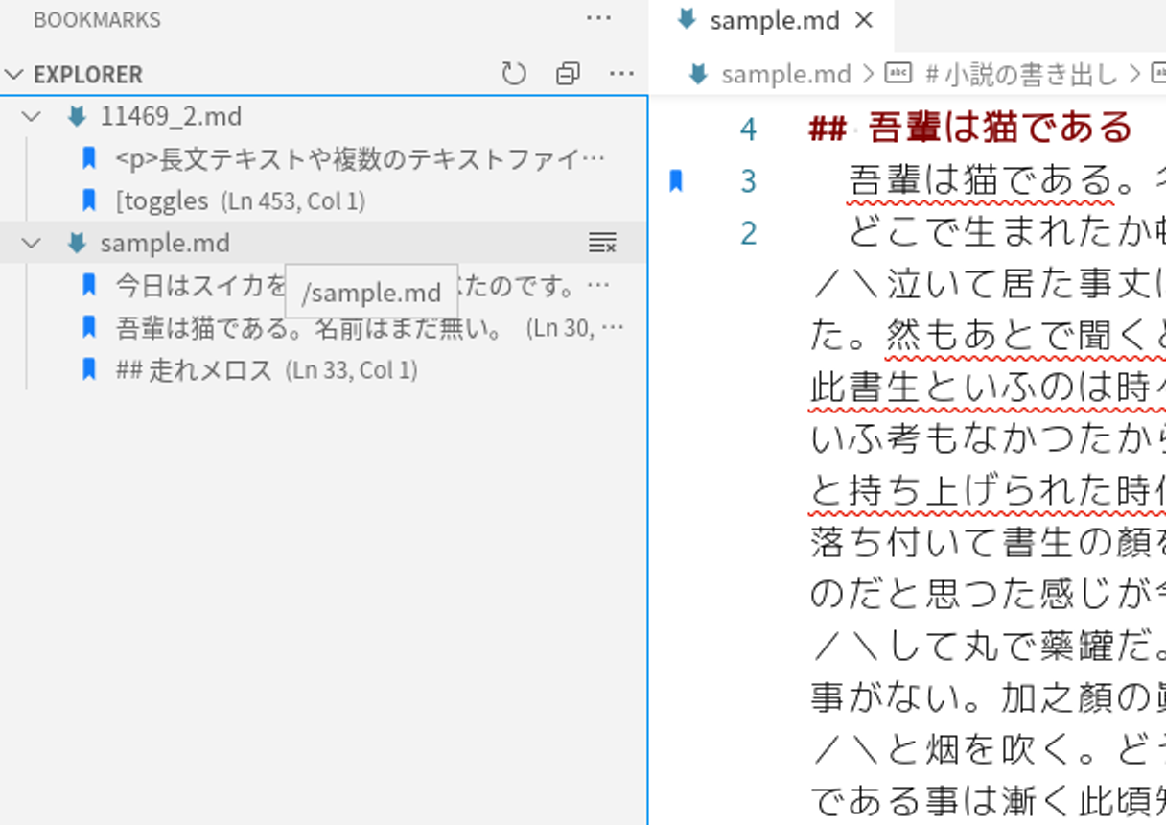This screenshot has height=825, width=1166.
Task: Click editor line starting 事がない。加之顔の
Action: pos(988,698)
